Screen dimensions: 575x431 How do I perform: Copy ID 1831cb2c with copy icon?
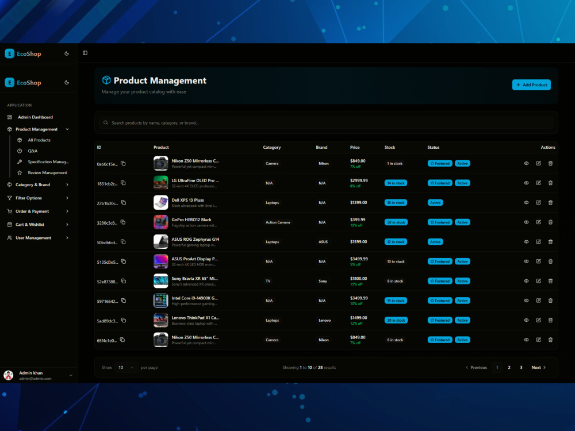(123, 183)
